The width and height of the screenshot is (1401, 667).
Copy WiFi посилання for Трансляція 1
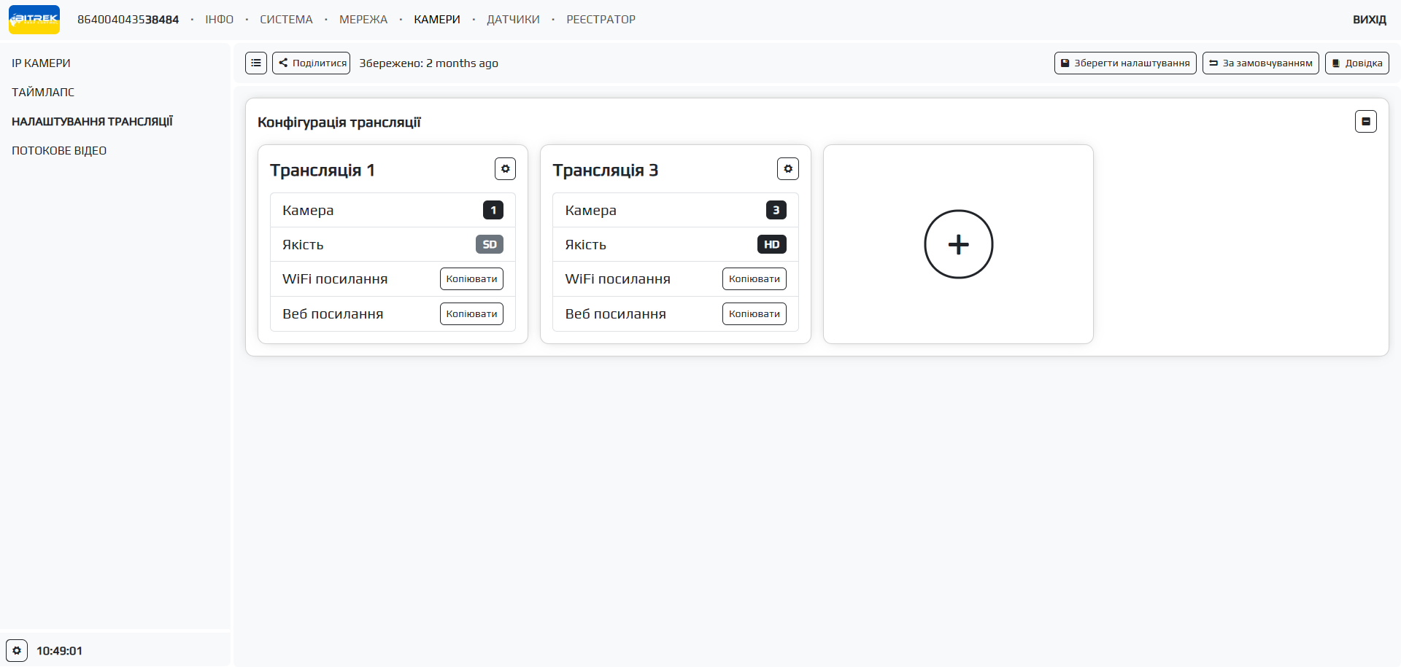click(471, 279)
